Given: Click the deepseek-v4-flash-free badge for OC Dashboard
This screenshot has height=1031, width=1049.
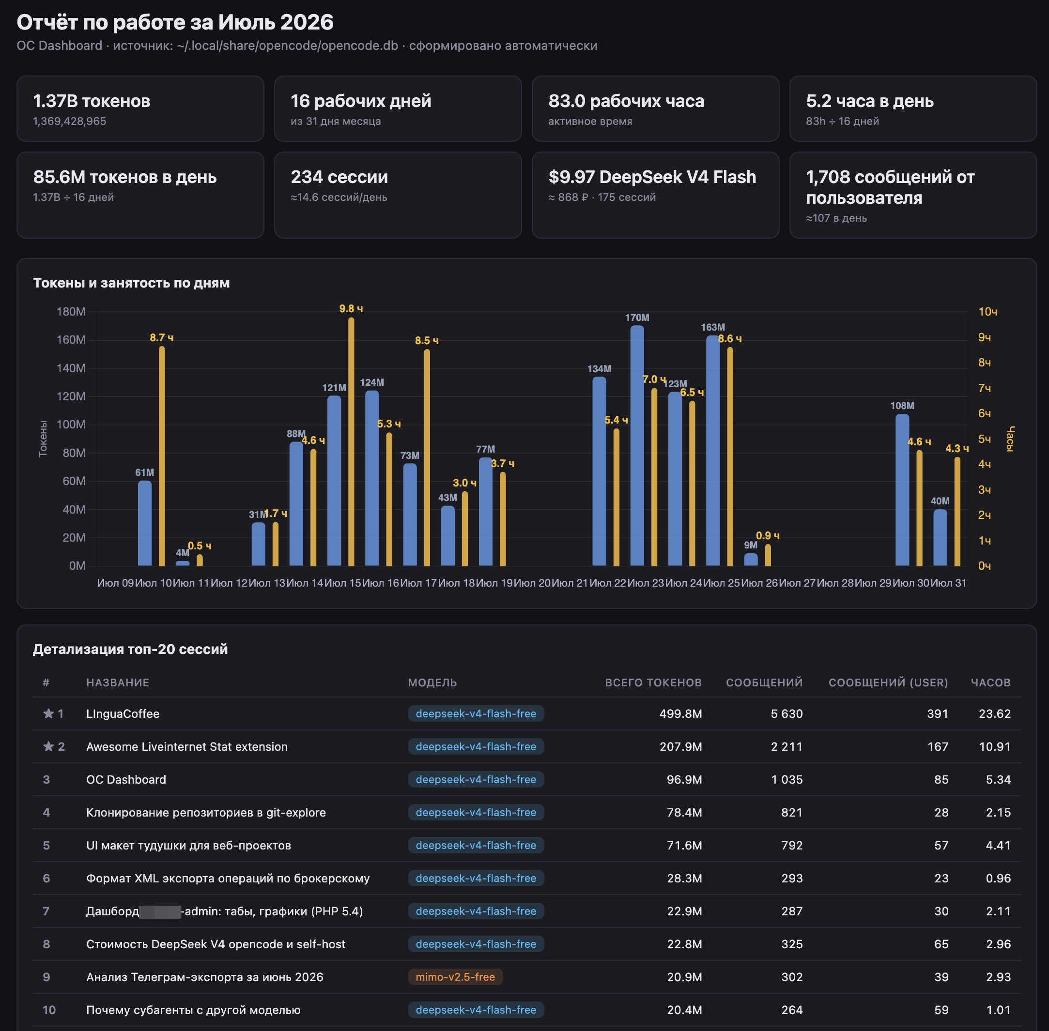Looking at the screenshot, I should coord(476,779).
